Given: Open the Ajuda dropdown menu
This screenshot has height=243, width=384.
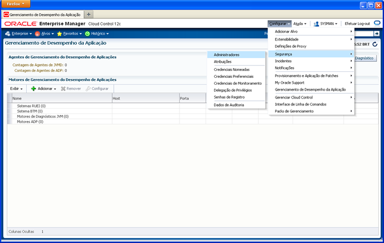Looking at the screenshot, I should point(300,23).
